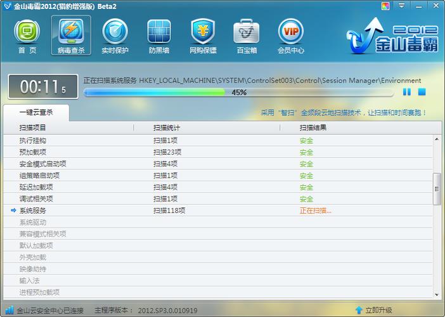Click the 默认加载项 pending item
445x317 pixels.
pos(36,245)
